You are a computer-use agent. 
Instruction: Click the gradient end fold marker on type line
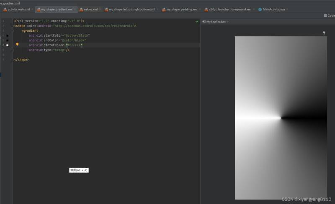13,50
